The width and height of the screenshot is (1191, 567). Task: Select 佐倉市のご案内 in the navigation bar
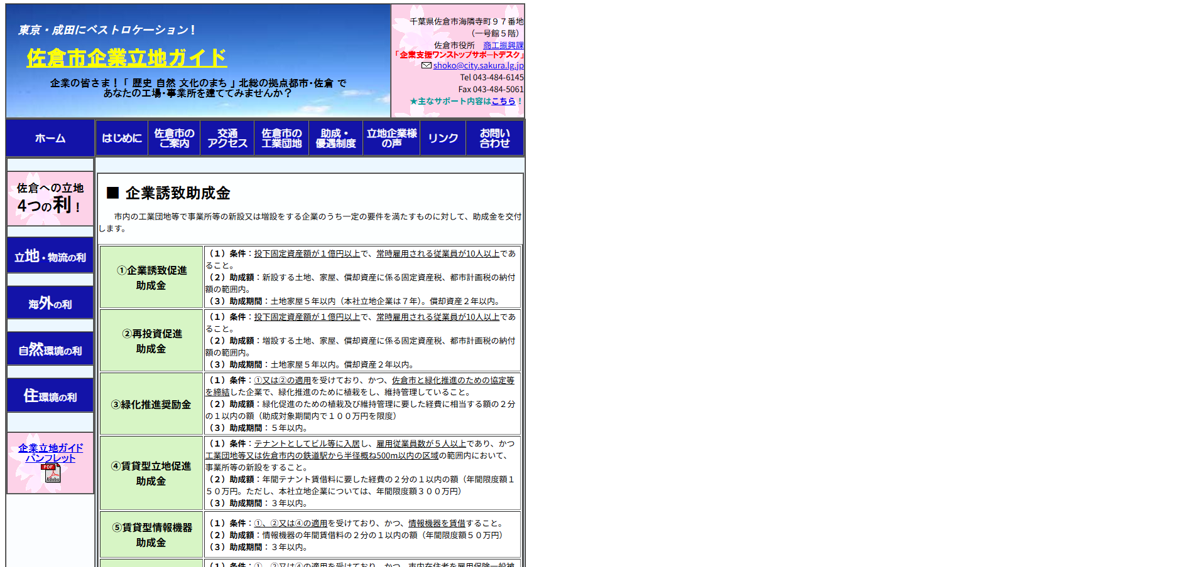[x=174, y=138]
